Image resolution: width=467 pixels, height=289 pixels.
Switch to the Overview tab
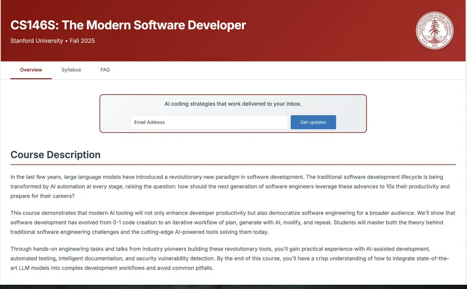pyautogui.click(x=31, y=70)
